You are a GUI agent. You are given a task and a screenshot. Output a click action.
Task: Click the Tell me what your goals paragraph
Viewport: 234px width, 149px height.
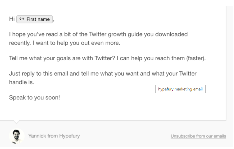pos(107,58)
